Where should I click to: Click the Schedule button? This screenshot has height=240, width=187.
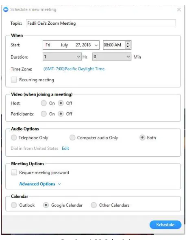[165, 225]
